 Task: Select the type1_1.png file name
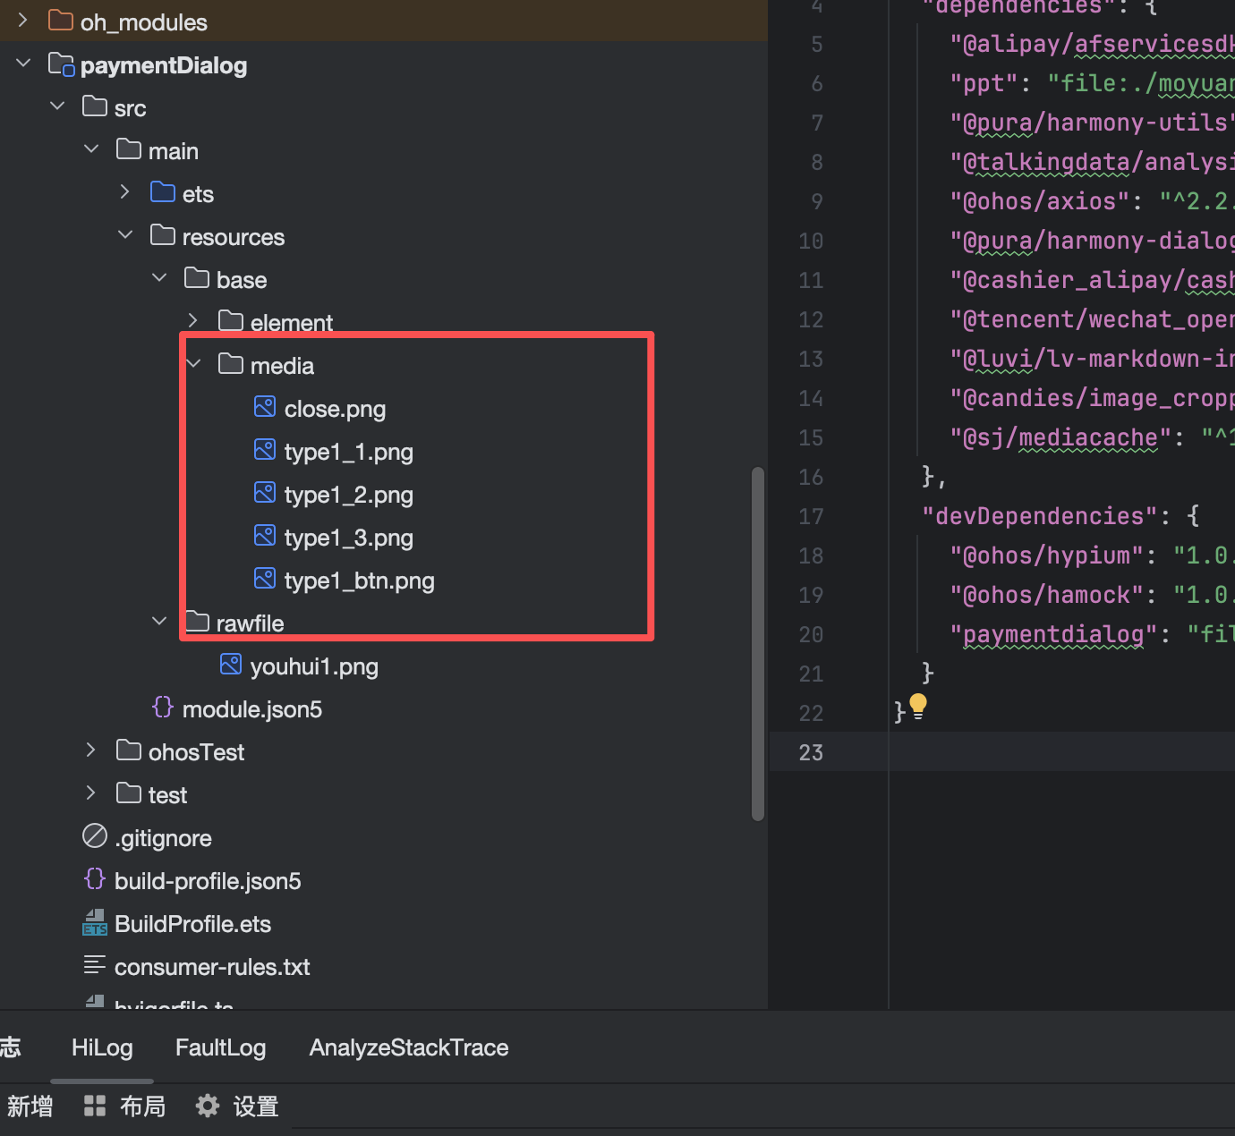pos(349,452)
